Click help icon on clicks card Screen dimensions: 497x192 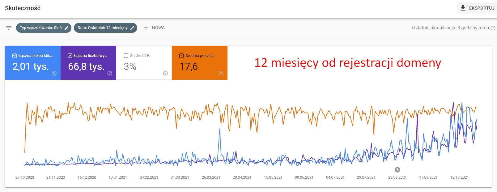[54, 73]
